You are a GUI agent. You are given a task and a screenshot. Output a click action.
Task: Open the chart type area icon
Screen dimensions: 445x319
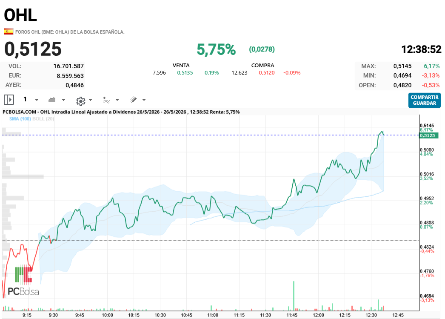coord(52,100)
